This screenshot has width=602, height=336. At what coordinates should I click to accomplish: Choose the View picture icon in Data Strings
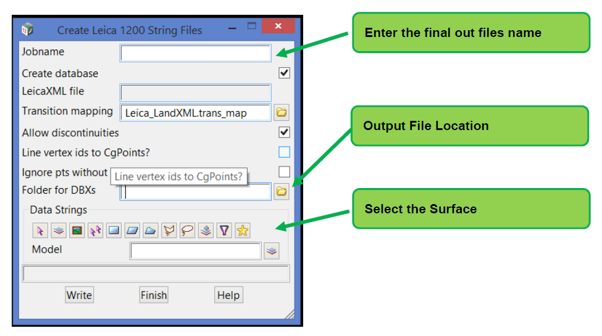click(x=77, y=231)
